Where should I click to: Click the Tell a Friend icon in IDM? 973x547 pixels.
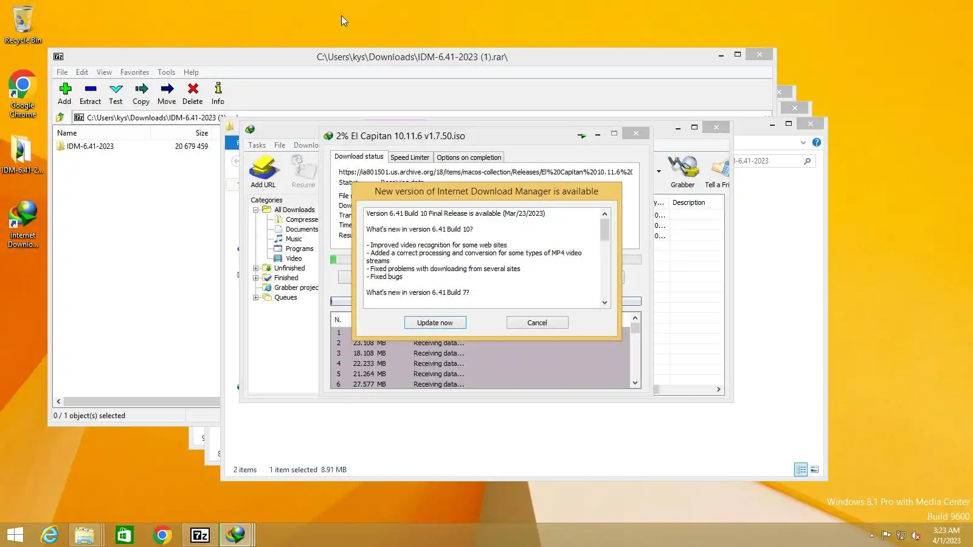718,172
